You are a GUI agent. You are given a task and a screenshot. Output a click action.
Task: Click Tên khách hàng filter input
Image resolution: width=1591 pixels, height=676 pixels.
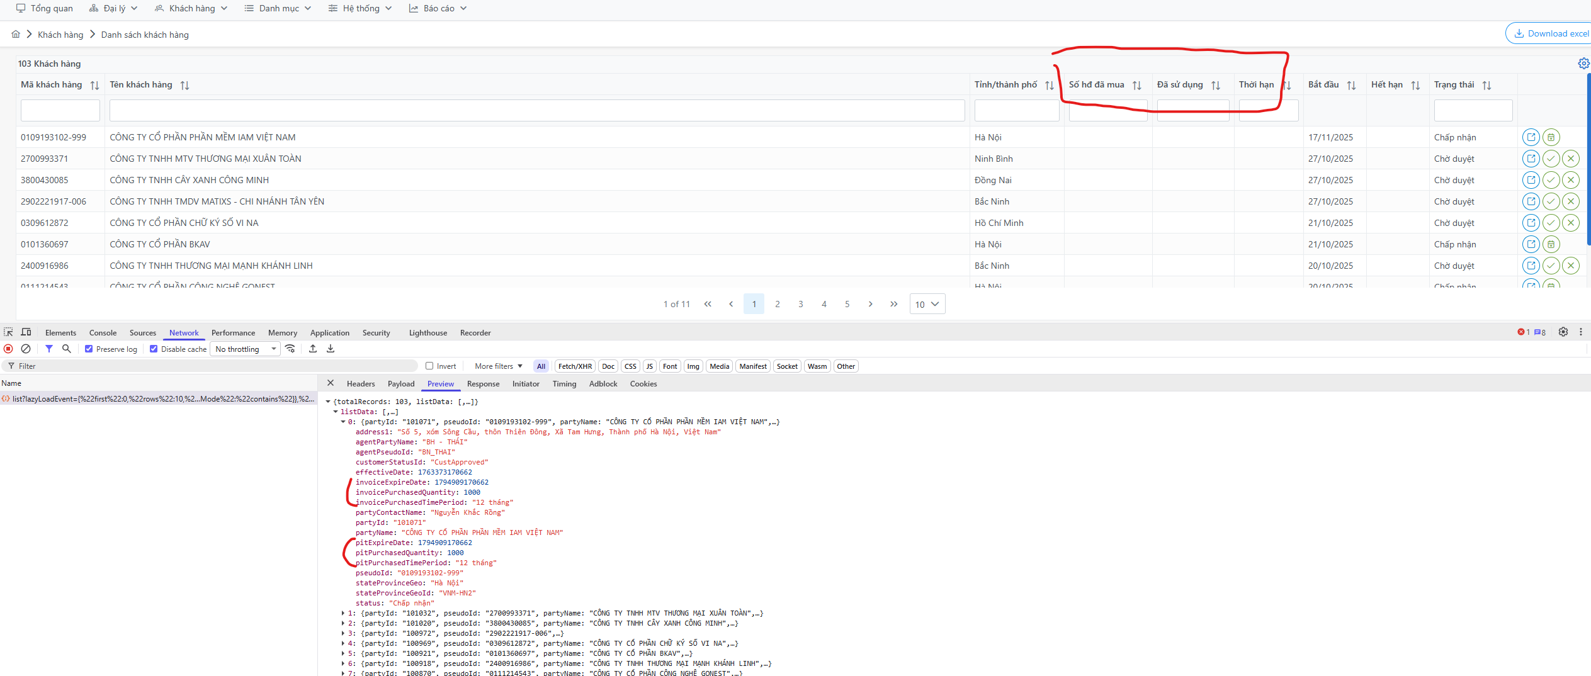click(x=537, y=110)
